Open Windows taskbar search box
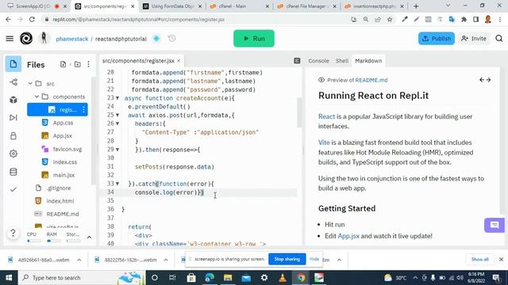508x285 pixels. click(x=81, y=278)
